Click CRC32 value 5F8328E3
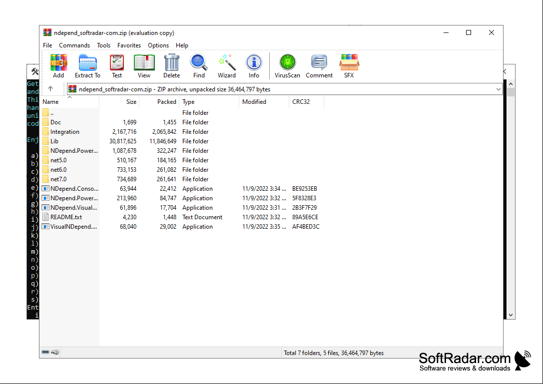 pyautogui.click(x=304, y=198)
